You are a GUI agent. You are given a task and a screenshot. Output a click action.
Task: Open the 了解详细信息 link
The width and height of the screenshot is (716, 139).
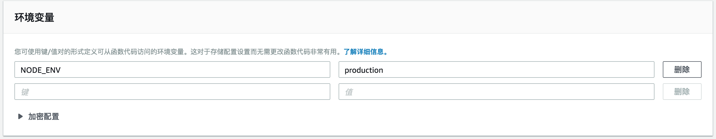pyautogui.click(x=365, y=52)
